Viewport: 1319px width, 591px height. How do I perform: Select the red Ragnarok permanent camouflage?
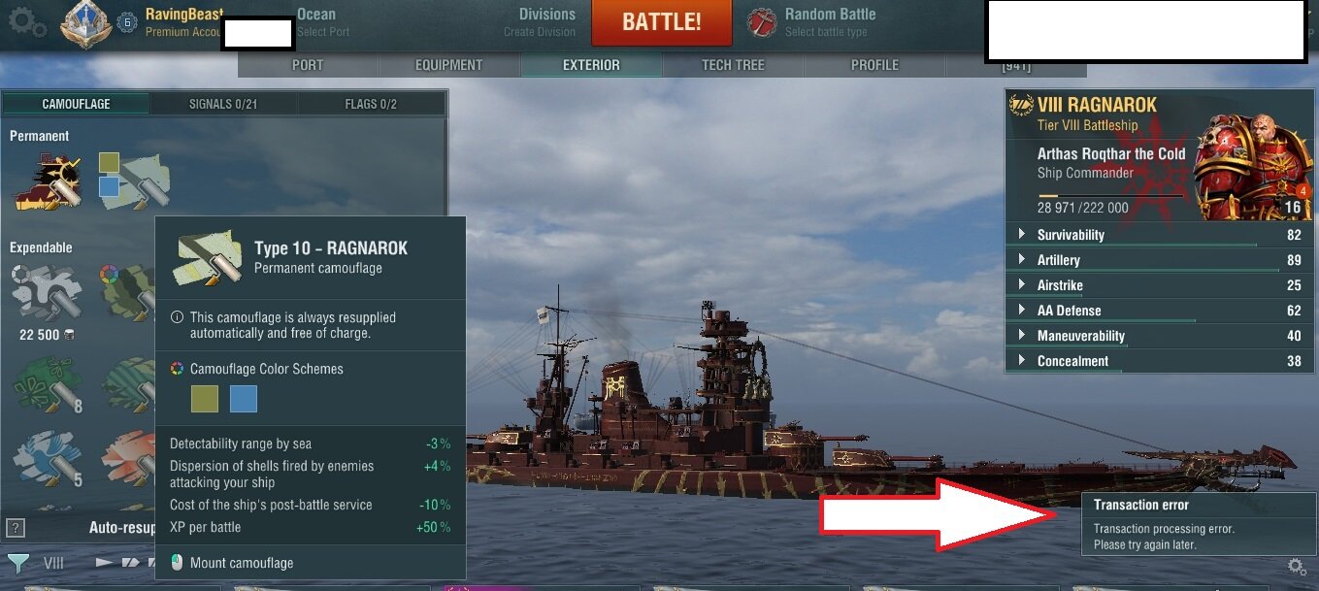(48, 181)
